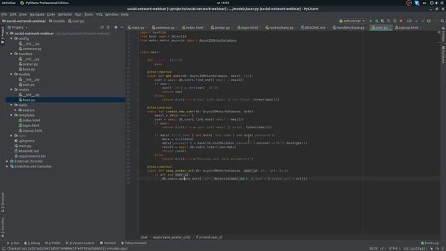Viewport: 446px width, 251px height.
Task: Open the Version Control tool window
Action: point(80,243)
